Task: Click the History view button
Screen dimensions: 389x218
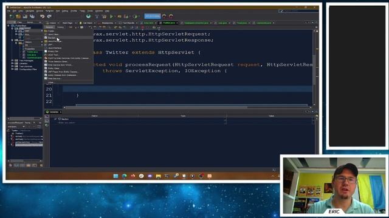Action: pos(60,27)
